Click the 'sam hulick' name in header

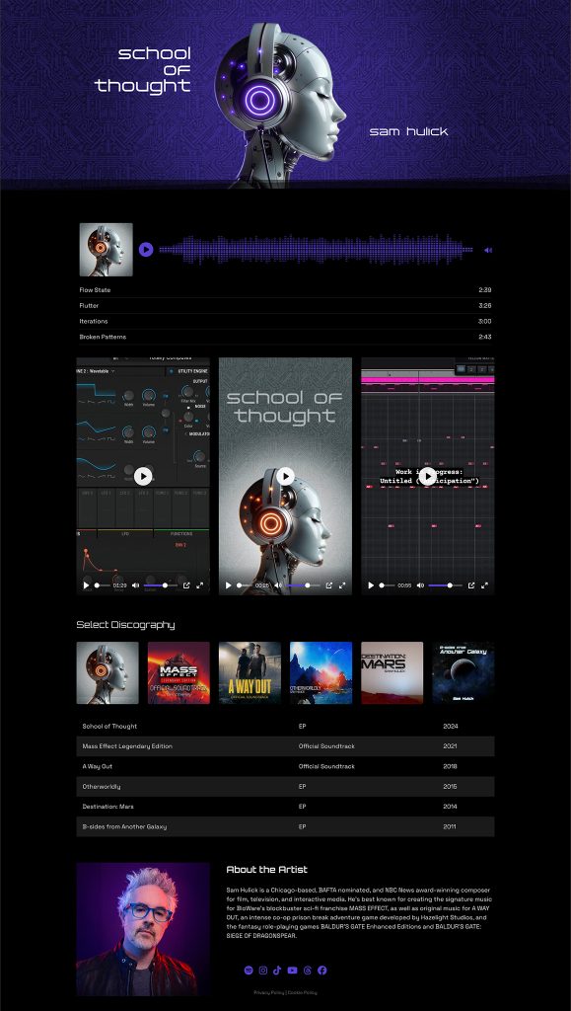(409, 131)
